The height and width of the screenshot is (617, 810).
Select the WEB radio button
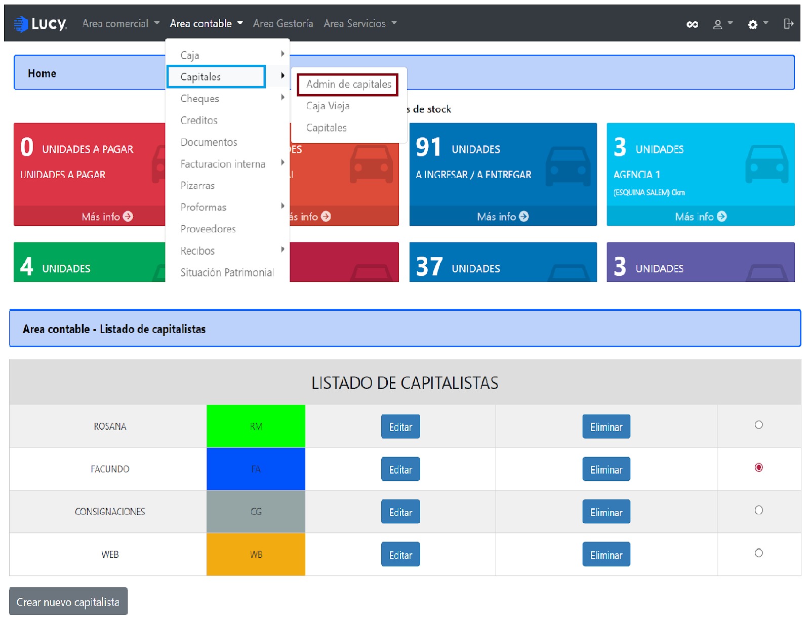758,553
